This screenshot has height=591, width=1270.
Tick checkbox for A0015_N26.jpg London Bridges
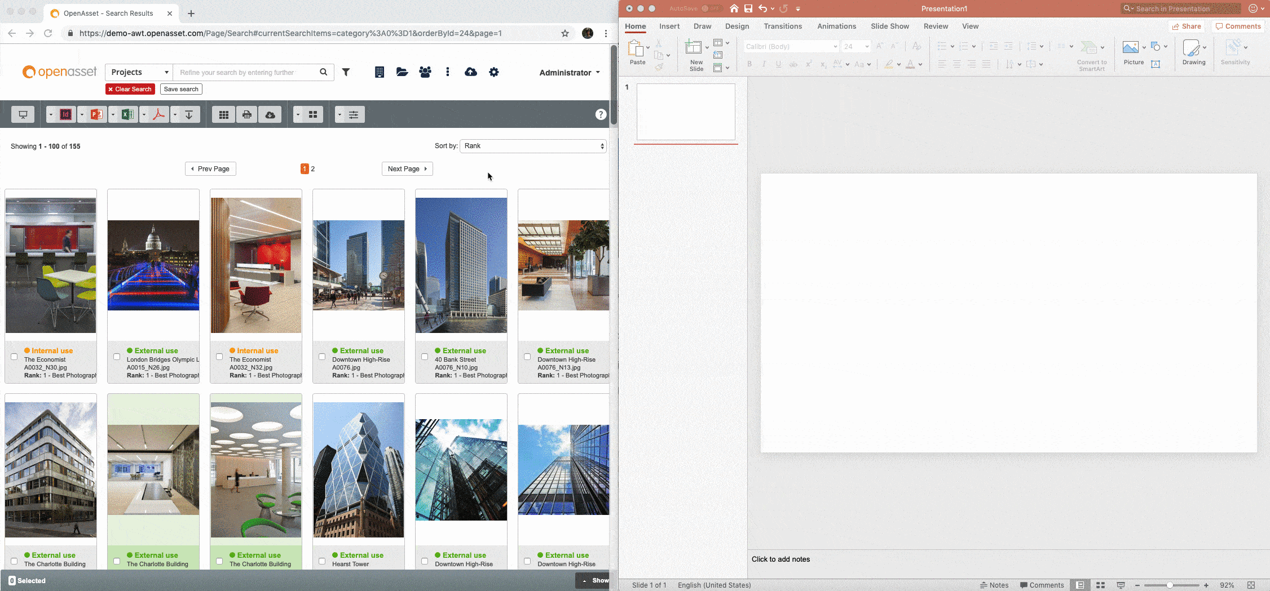coord(117,357)
